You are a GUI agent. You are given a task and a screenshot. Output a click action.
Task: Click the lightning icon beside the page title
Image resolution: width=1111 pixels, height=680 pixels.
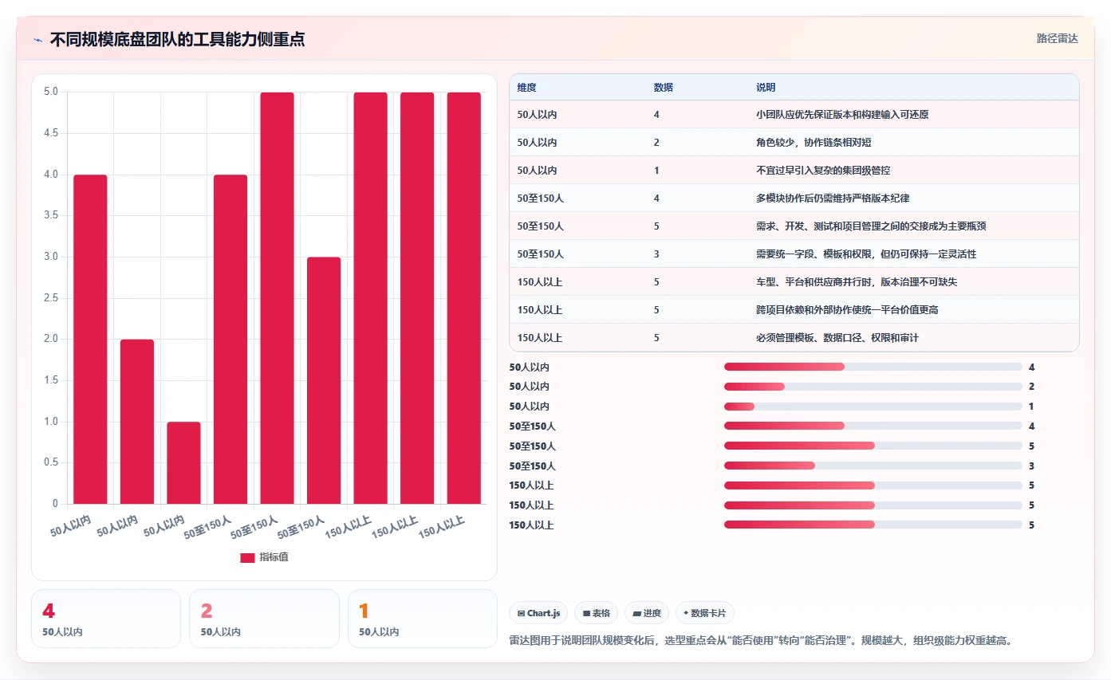click(37, 40)
